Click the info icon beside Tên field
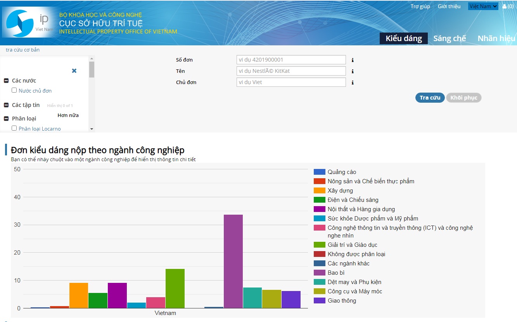 tap(353, 71)
